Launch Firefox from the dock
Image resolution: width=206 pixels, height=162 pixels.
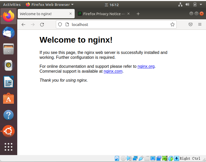pos(8,16)
